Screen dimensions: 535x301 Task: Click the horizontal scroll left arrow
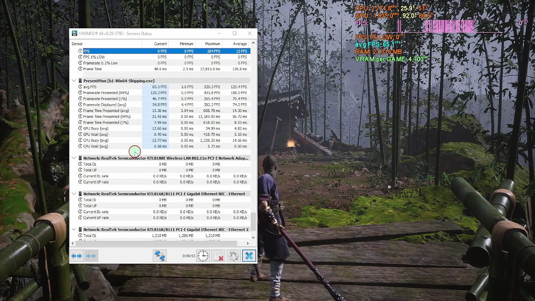point(73,243)
